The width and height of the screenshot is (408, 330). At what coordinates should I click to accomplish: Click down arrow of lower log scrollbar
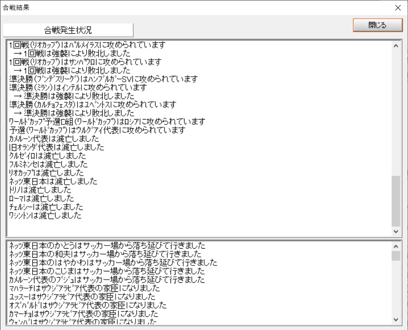(396, 320)
